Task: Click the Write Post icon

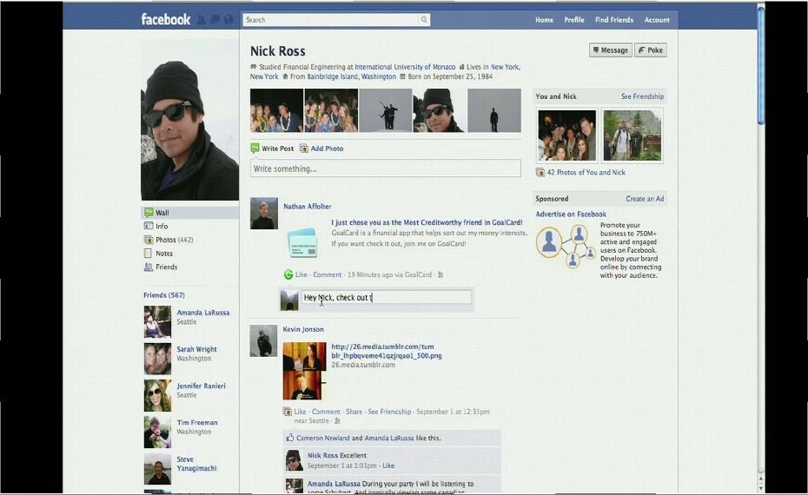Action: pos(255,148)
